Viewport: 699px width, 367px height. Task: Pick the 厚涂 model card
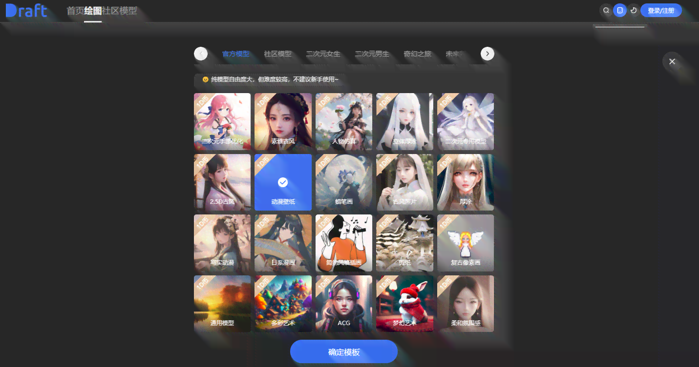click(466, 182)
